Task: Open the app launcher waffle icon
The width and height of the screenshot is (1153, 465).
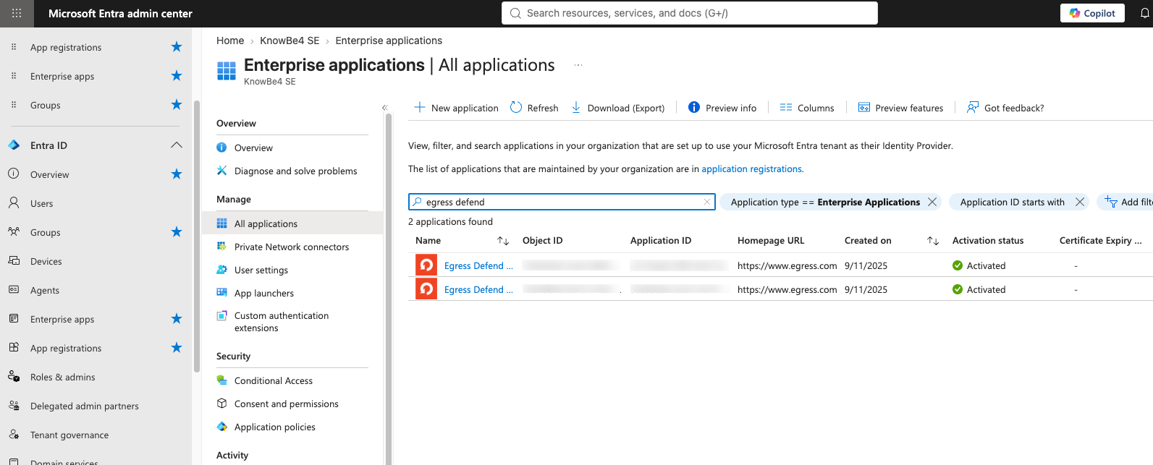Action: click(x=17, y=13)
